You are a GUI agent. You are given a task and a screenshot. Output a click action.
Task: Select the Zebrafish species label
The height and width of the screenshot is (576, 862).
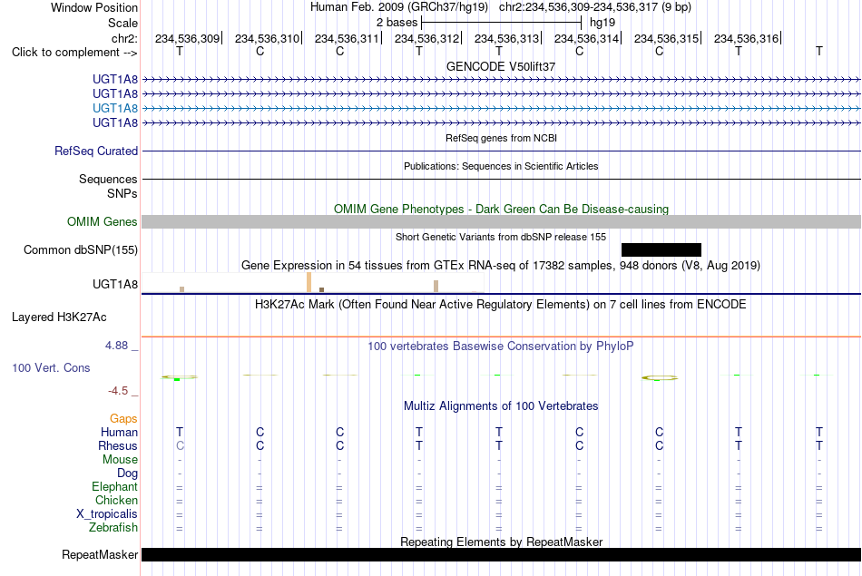pos(113,528)
